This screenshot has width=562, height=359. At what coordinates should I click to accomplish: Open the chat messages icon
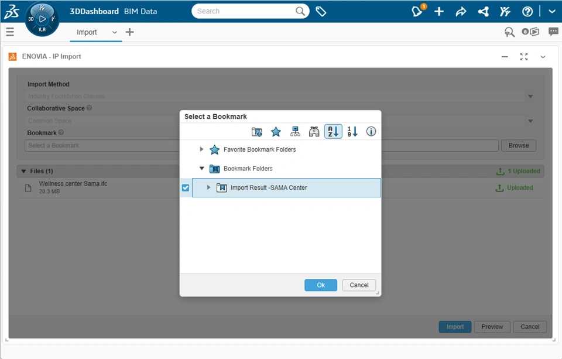click(x=553, y=32)
